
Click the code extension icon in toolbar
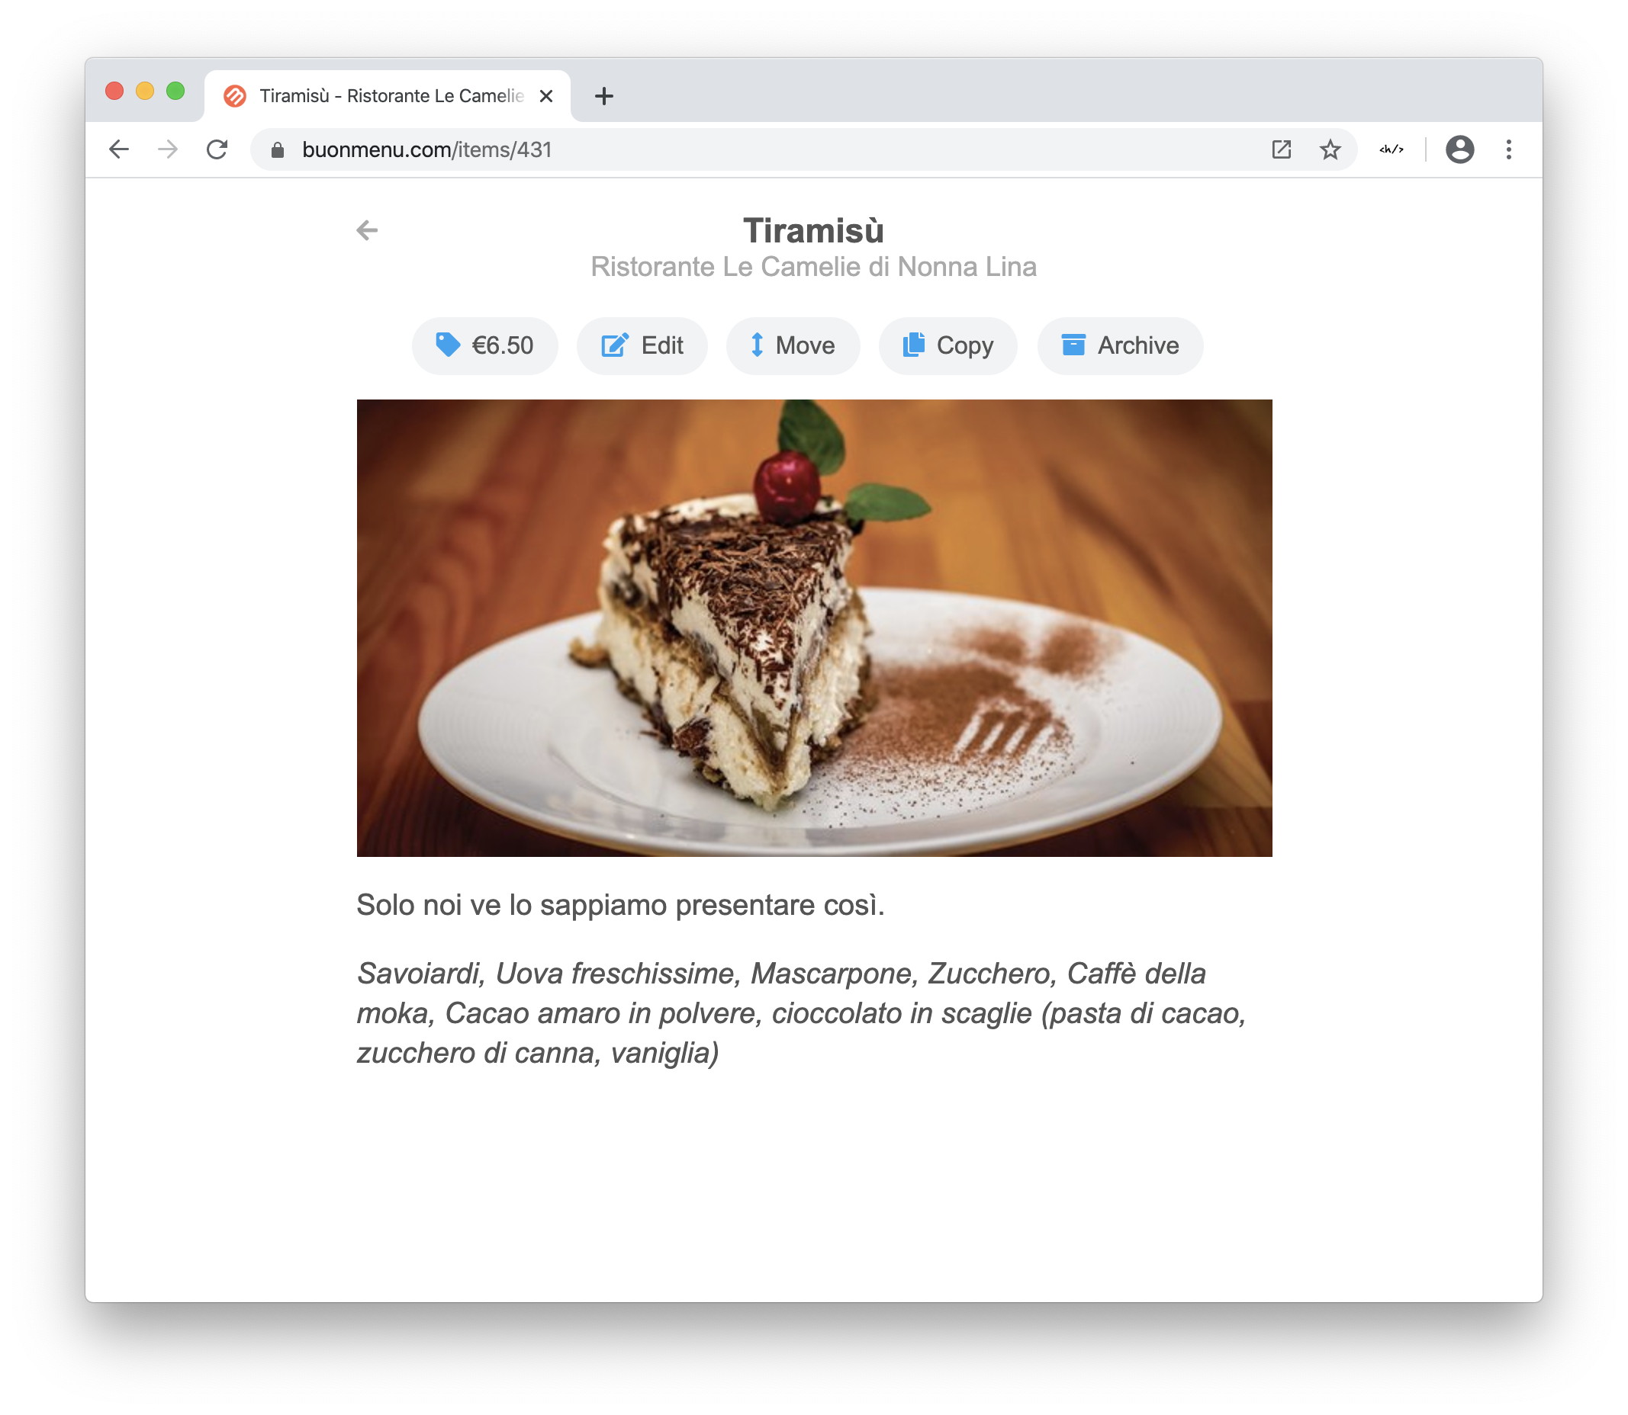pos(1391,149)
